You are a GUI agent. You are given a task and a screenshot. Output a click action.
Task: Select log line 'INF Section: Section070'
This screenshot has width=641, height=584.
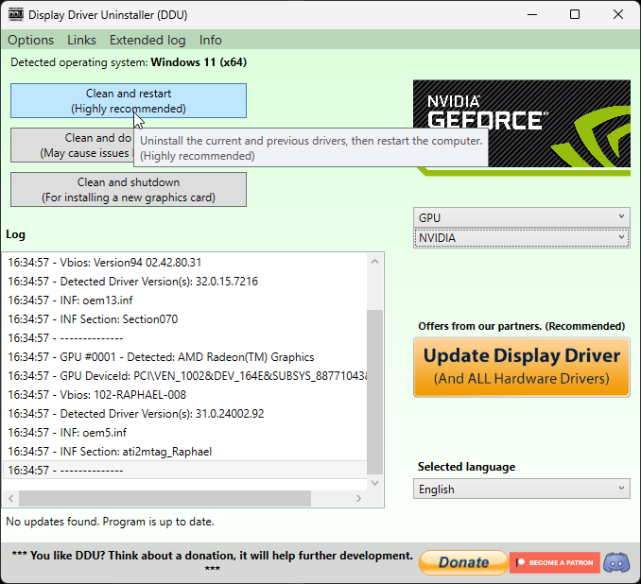184,319
